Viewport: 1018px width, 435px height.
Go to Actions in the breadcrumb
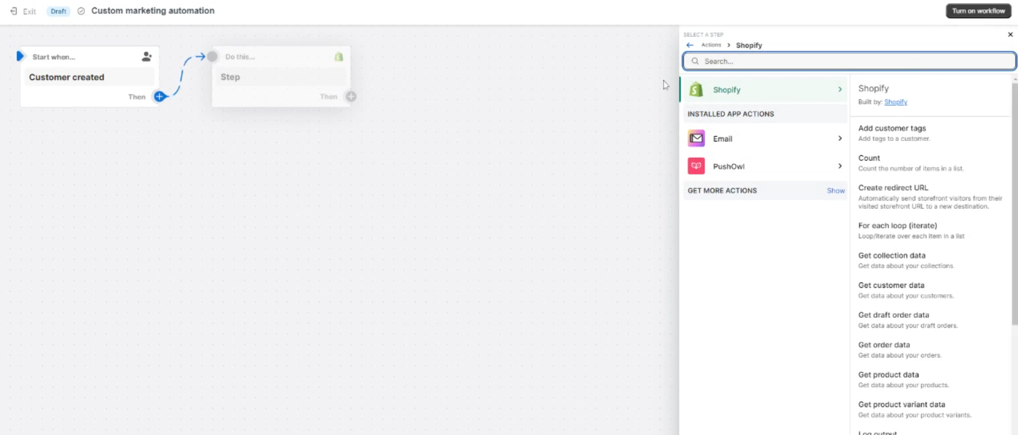(711, 45)
